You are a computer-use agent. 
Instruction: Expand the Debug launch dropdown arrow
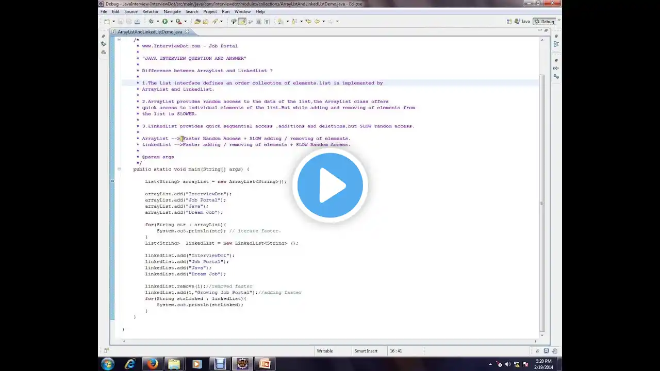pos(157,22)
